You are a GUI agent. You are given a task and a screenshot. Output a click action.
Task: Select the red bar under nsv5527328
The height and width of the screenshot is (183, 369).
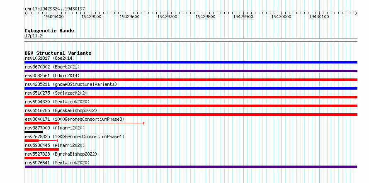click(x=37, y=158)
